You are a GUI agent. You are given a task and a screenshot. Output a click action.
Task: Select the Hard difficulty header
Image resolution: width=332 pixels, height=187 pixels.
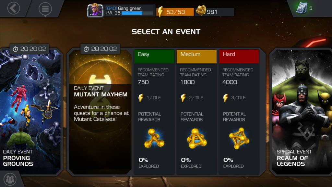[239, 56]
